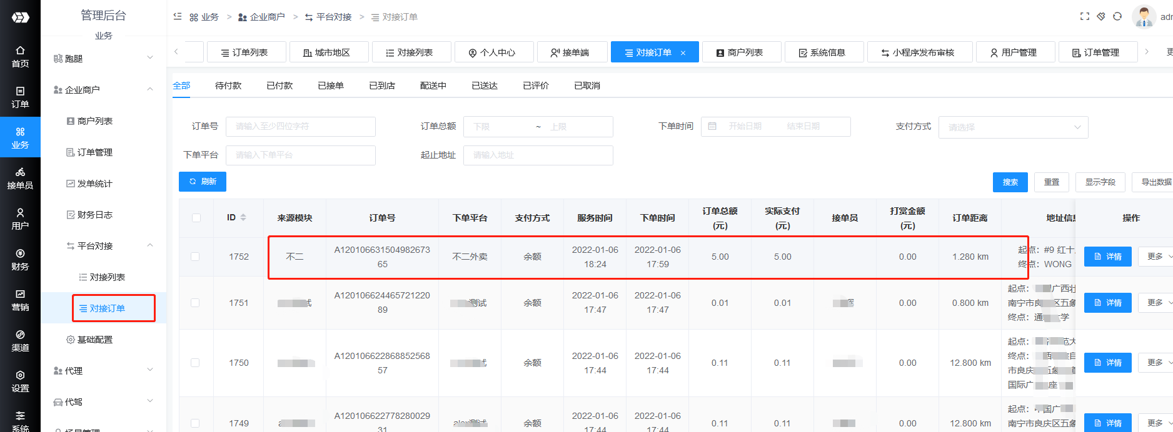Open the 系统信息 page tab
This screenshot has width=1173, height=432.
click(x=824, y=52)
